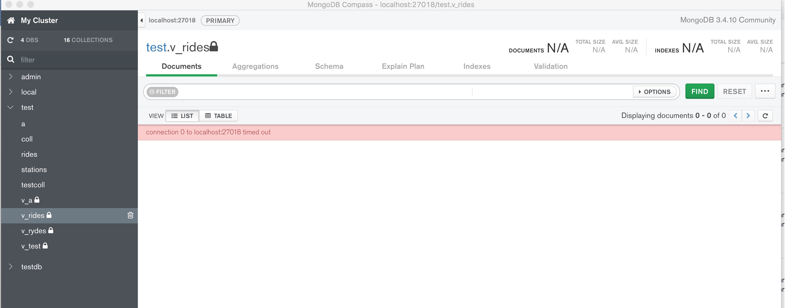This screenshot has width=785, height=308.
Task: Click the INDEXES N/A statistic
Action: pos(679,48)
